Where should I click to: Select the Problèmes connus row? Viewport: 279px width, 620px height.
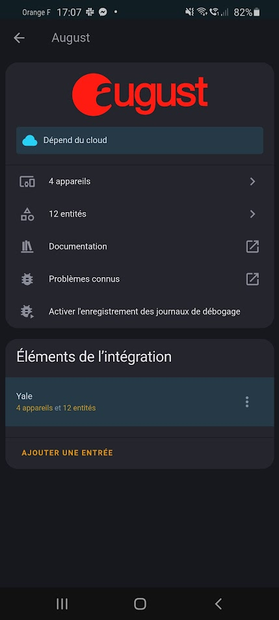[x=139, y=279]
